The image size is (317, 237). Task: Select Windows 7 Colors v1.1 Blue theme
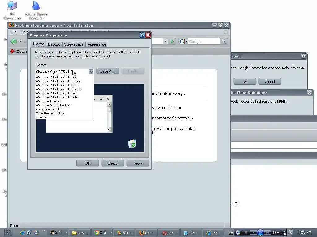(64, 77)
